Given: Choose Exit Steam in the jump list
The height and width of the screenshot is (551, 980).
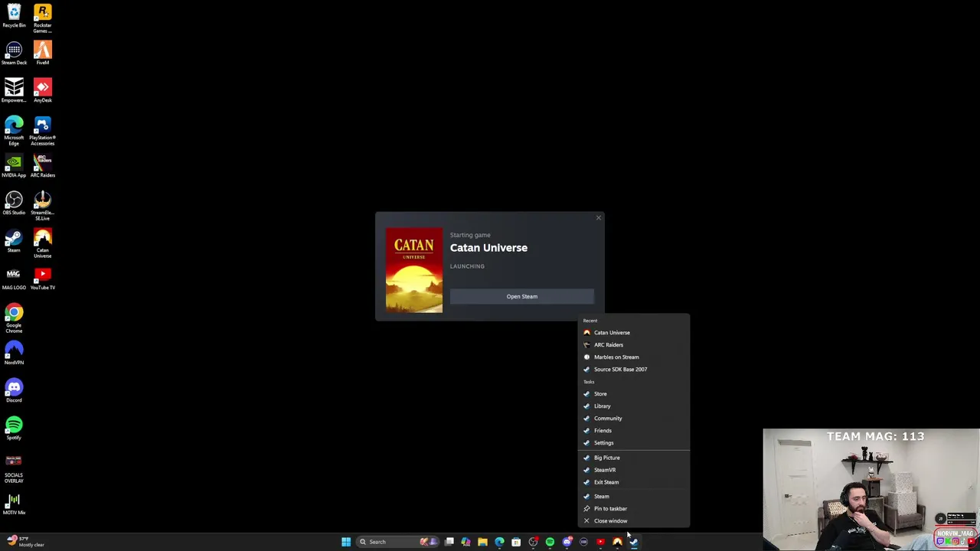Looking at the screenshot, I should [x=633, y=482].
